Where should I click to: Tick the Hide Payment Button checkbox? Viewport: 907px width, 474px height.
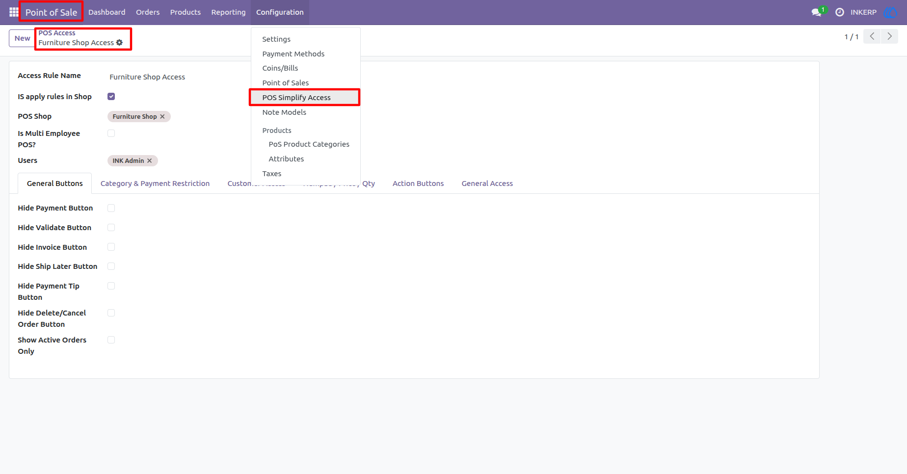[x=111, y=208]
